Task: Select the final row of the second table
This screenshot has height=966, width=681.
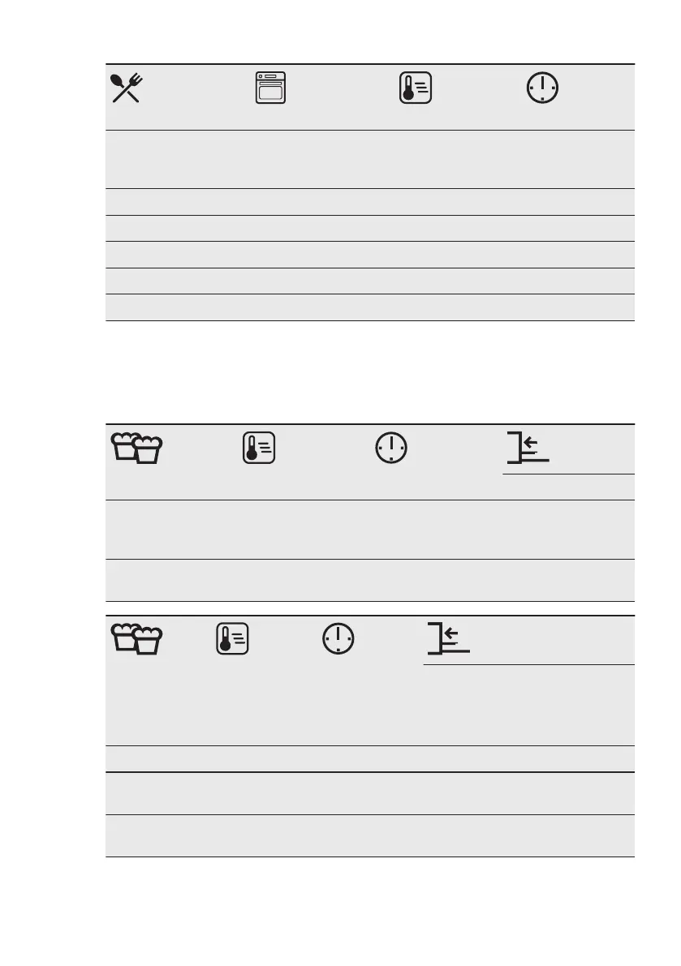Action: (370, 581)
